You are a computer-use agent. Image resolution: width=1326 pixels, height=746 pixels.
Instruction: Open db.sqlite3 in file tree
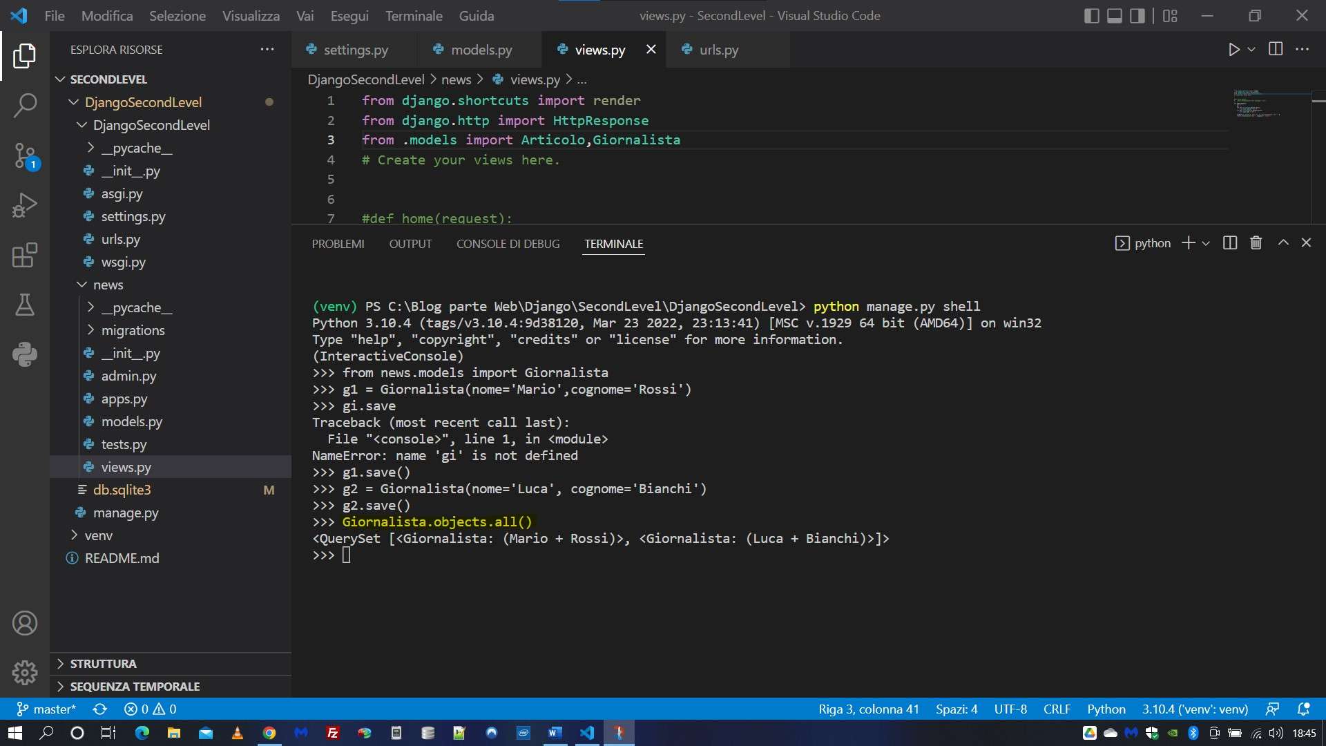(x=122, y=490)
